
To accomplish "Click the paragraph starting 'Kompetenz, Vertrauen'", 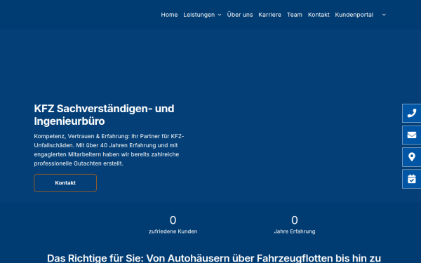I will click(109, 150).
